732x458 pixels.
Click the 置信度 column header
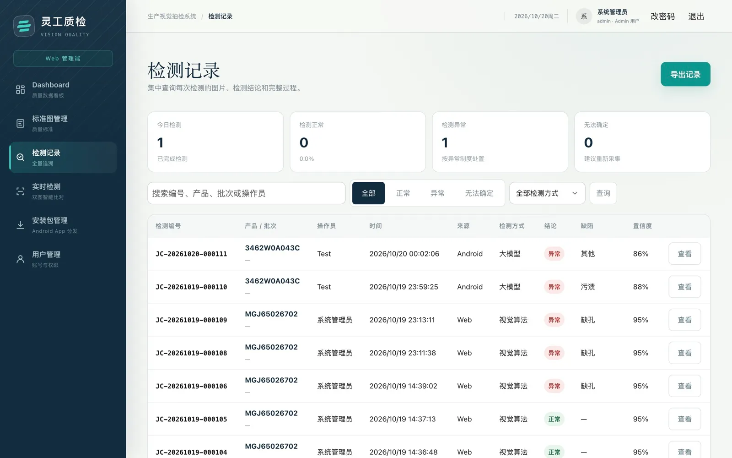(x=642, y=226)
